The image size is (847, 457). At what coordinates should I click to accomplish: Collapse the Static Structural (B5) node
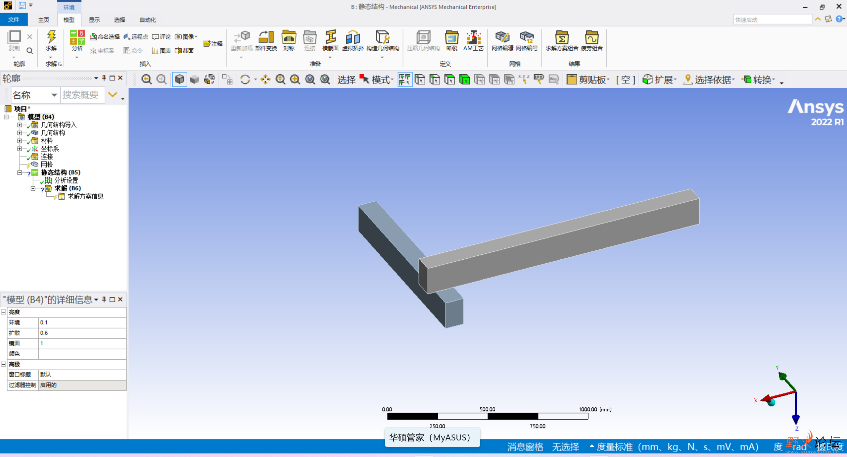point(20,173)
